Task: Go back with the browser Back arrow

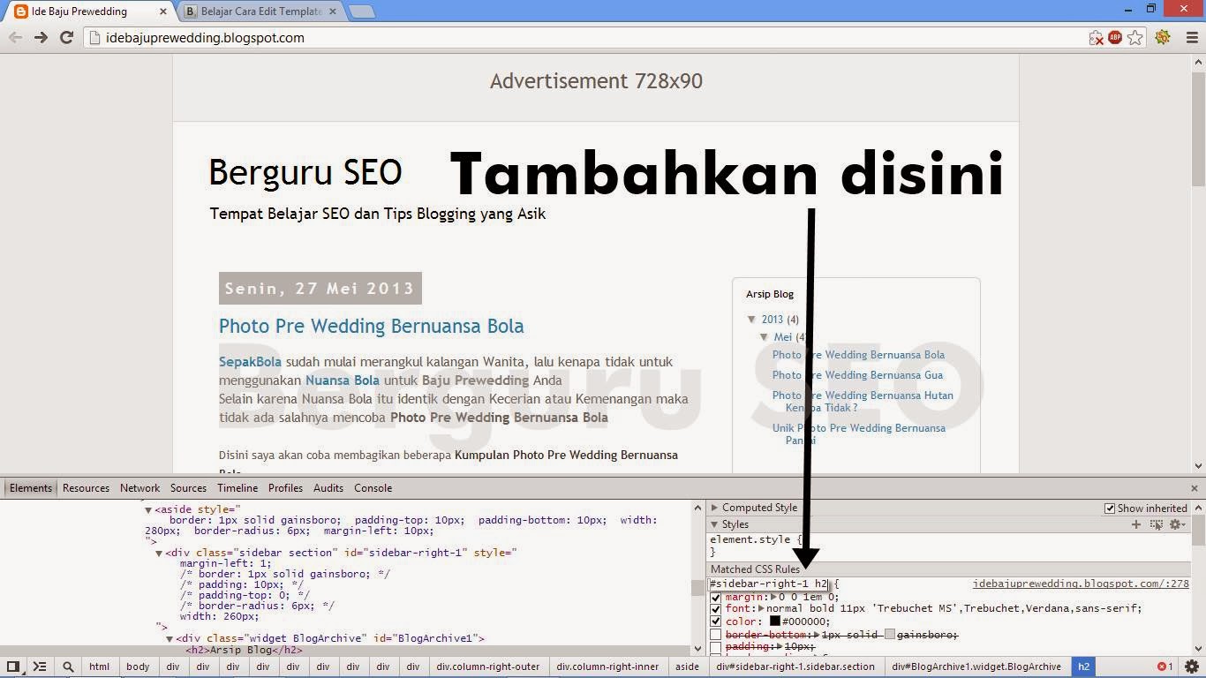Action: click(x=15, y=38)
